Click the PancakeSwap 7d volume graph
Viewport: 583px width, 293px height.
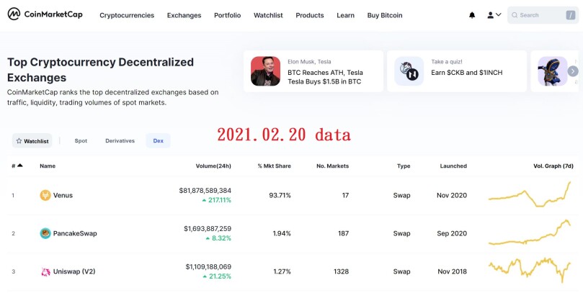point(530,233)
